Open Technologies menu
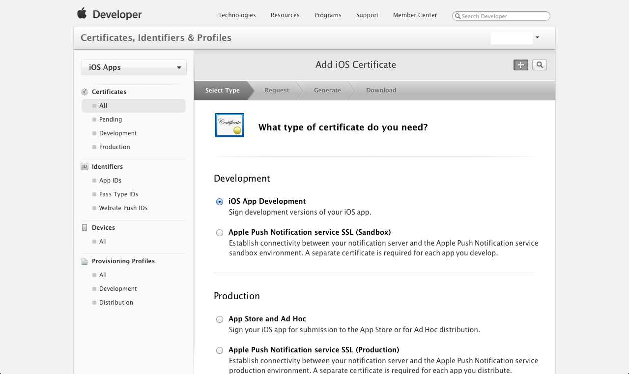The image size is (629, 374). click(237, 15)
